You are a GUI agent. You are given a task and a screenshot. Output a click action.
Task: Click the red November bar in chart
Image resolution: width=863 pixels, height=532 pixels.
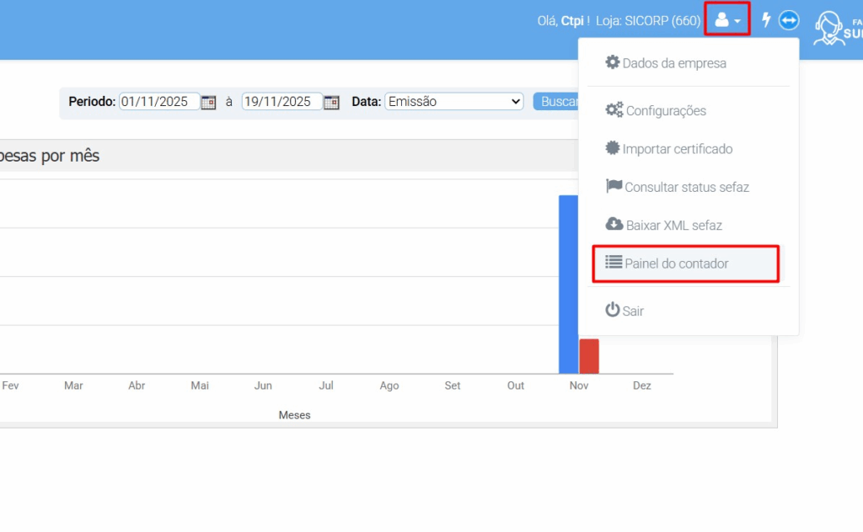pos(589,356)
